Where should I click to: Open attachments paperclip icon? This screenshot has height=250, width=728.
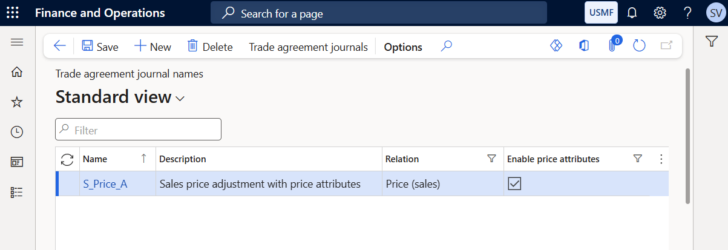(612, 46)
